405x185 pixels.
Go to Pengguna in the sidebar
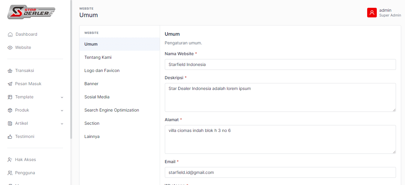click(x=25, y=173)
